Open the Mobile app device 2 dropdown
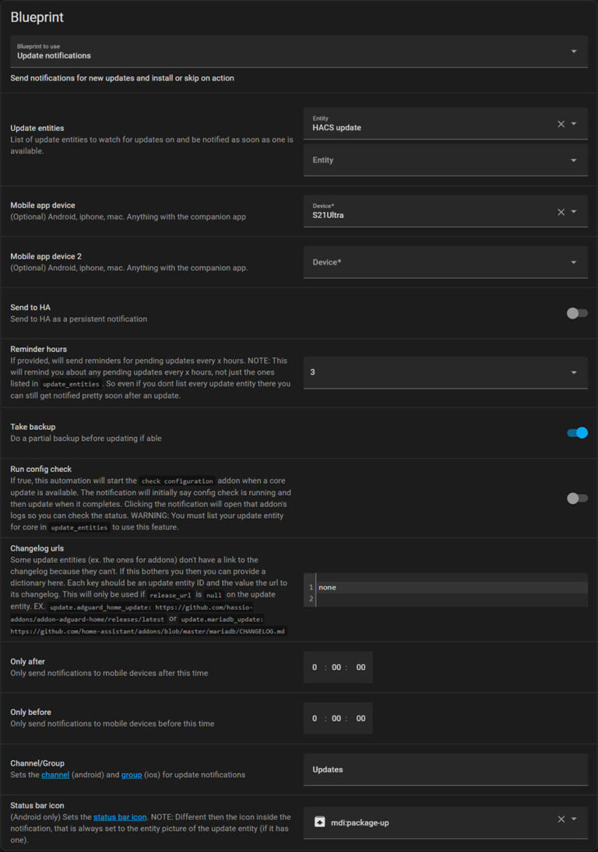598x852 pixels. (x=445, y=262)
